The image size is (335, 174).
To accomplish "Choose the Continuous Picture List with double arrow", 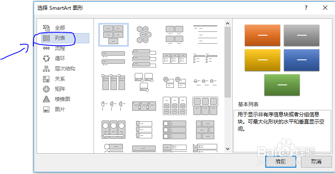I will pos(114,129).
